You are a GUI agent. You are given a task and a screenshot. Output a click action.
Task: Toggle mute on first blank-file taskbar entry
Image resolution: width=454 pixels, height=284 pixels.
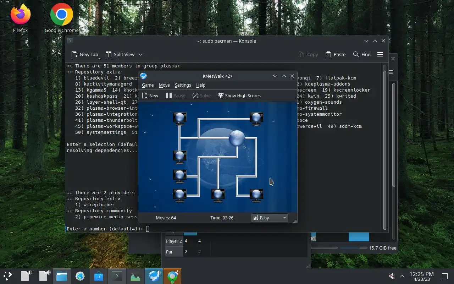30,272
